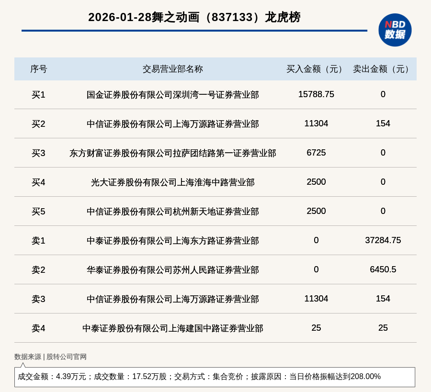Select 中泰证券上海东方路证券营业部 name
Viewport: 431px width, 392px height.
(x=172, y=241)
